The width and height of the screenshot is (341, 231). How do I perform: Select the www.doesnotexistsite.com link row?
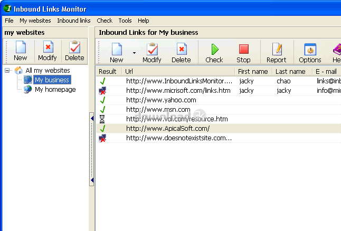178,138
